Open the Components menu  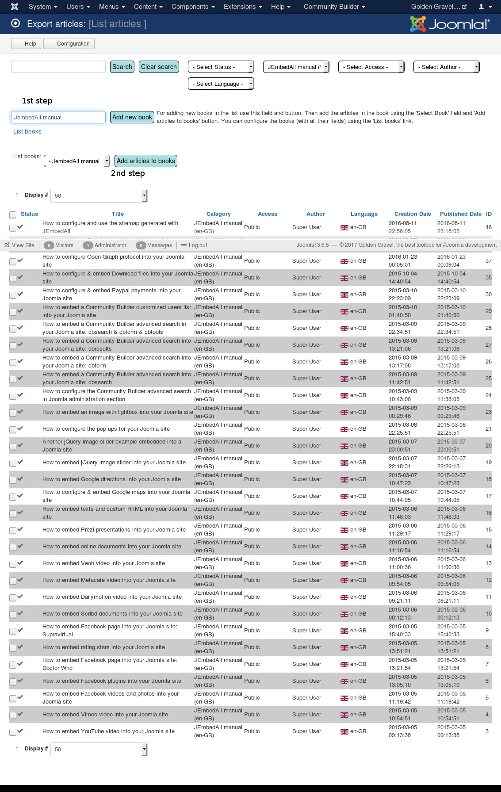(193, 7)
